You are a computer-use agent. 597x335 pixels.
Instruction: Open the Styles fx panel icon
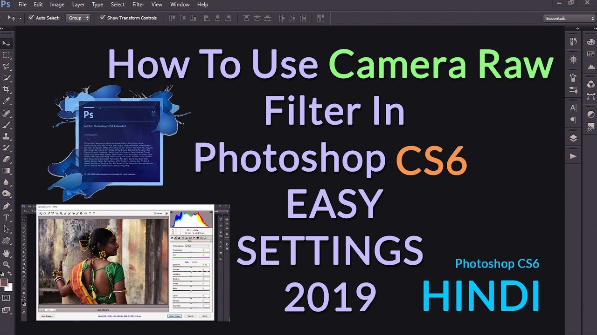tap(591, 127)
